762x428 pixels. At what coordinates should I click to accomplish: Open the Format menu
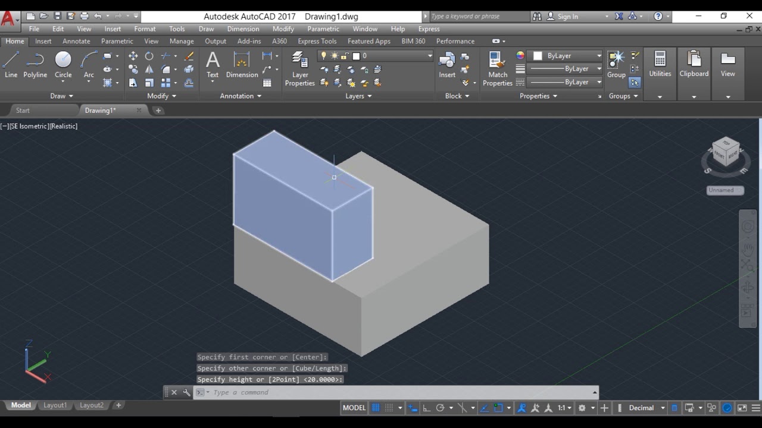(x=145, y=29)
